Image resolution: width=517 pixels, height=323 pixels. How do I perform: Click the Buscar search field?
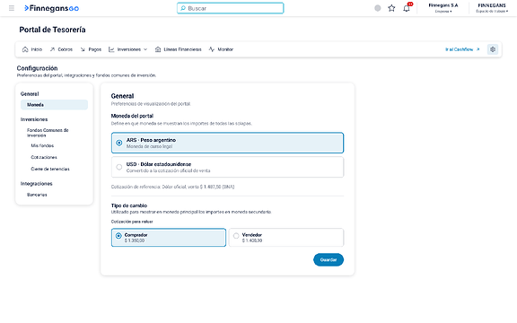click(x=231, y=8)
